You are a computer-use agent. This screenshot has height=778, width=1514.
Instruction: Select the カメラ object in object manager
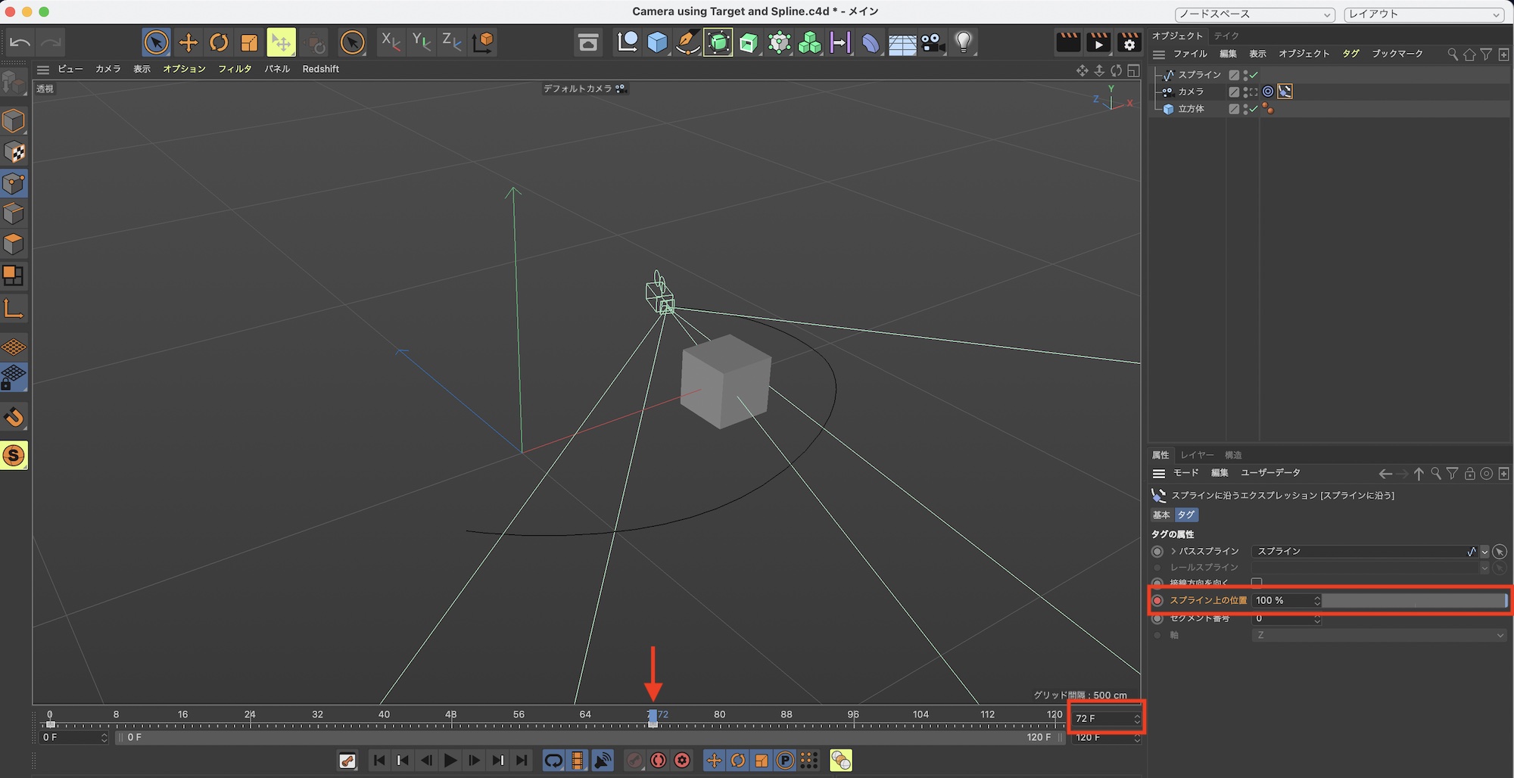tap(1191, 92)
